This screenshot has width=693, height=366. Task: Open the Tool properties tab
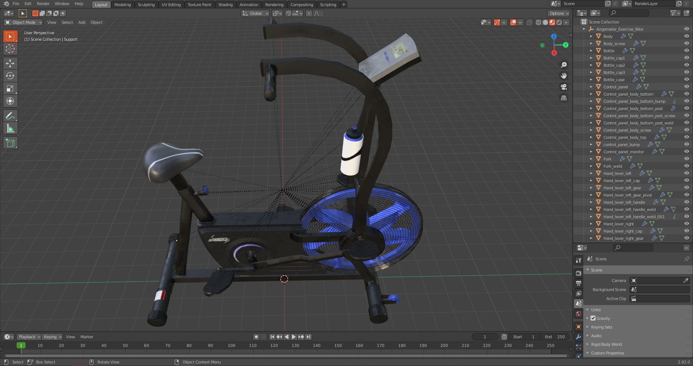tap(579, 260)
